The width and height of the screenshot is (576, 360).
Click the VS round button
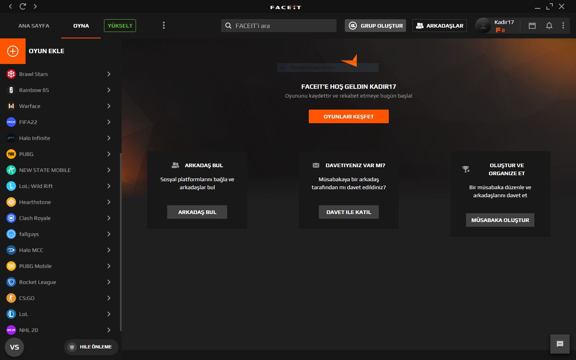[x=14, y=347]
